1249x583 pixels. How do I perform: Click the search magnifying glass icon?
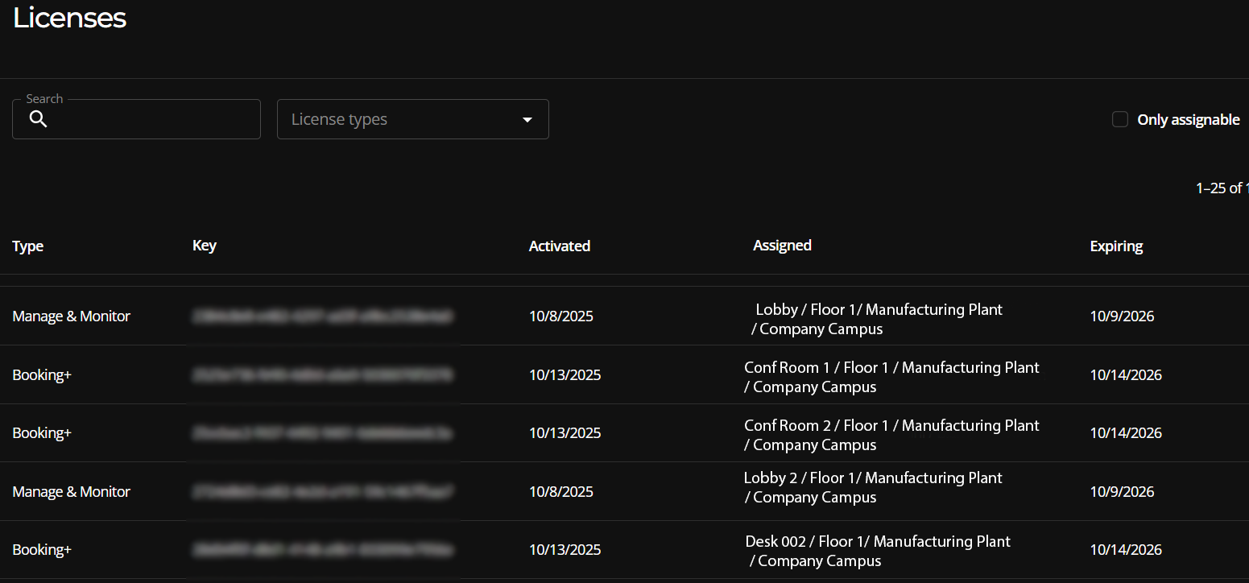(x=38, y=118)
